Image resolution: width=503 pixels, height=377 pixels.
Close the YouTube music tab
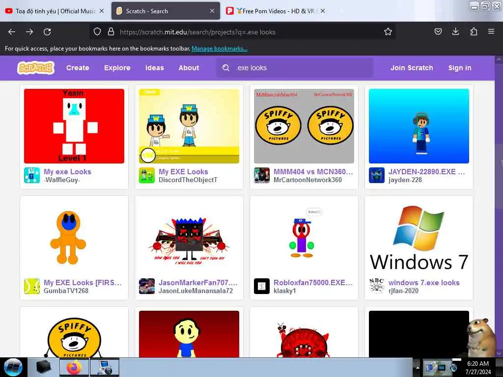pyautogui.click(x=102, y=11)
